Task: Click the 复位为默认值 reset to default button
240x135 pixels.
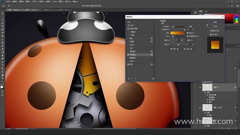Action: [x=187, y=49]
